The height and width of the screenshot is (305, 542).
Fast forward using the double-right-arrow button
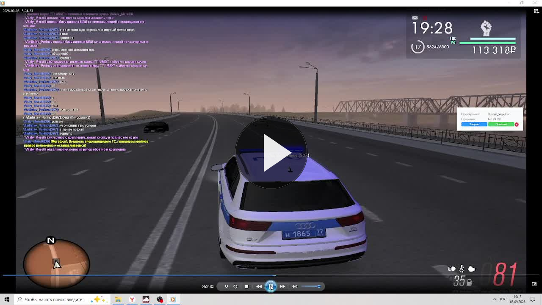coord(282,286)
